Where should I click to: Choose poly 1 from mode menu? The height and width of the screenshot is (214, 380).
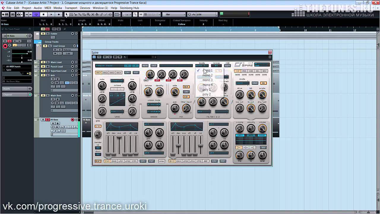click(x=207, y=90)
